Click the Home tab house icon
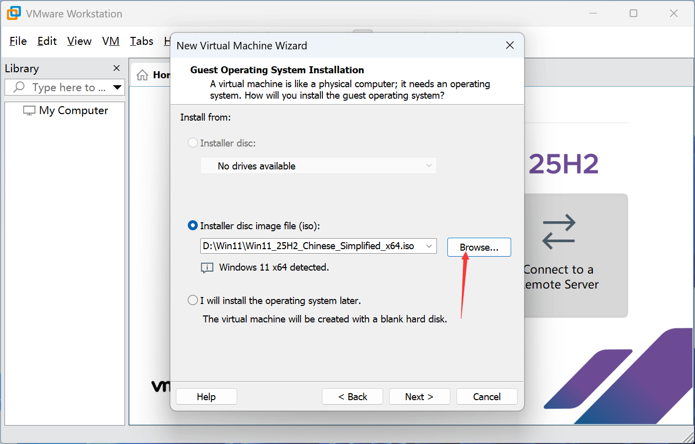 pos(142,75)
